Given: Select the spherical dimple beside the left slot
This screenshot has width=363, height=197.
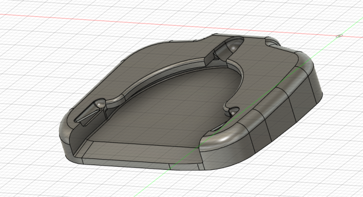Looking at the screenshot, I should pyautogui.click(x=101, y=103).
